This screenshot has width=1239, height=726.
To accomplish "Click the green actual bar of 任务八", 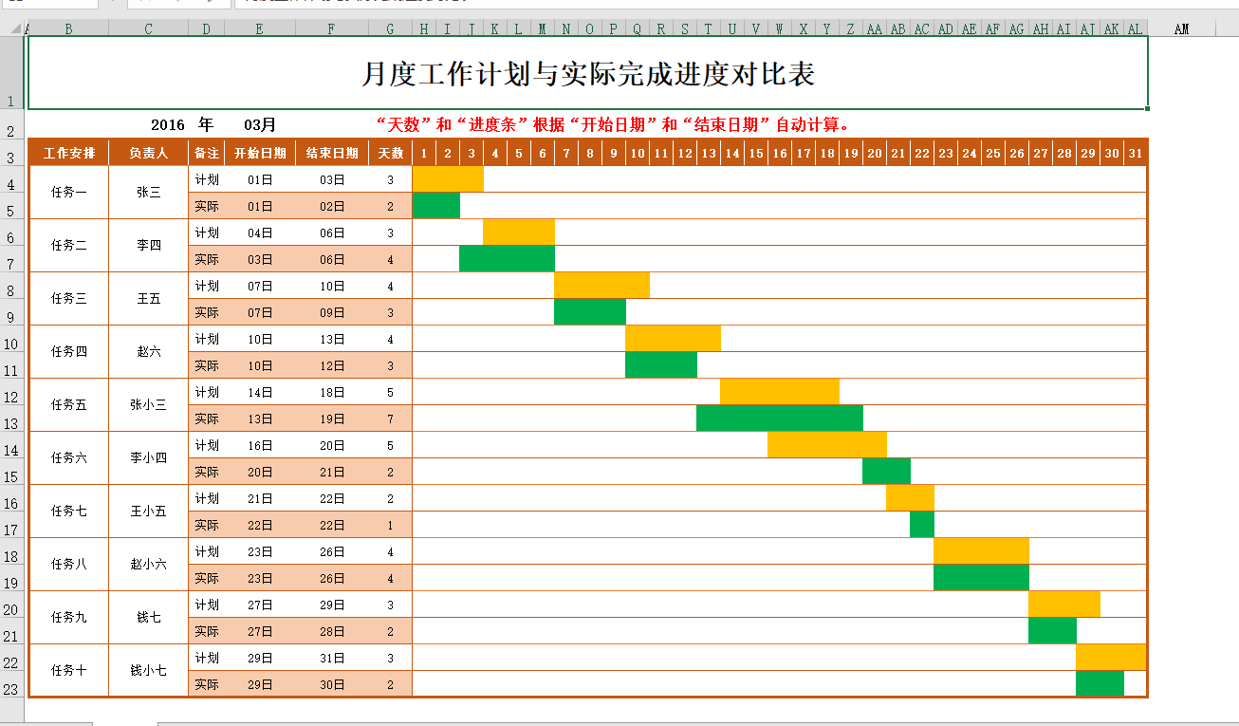I will 982,578.
